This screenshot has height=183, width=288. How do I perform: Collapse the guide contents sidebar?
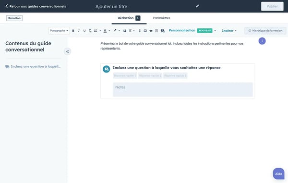67,51
